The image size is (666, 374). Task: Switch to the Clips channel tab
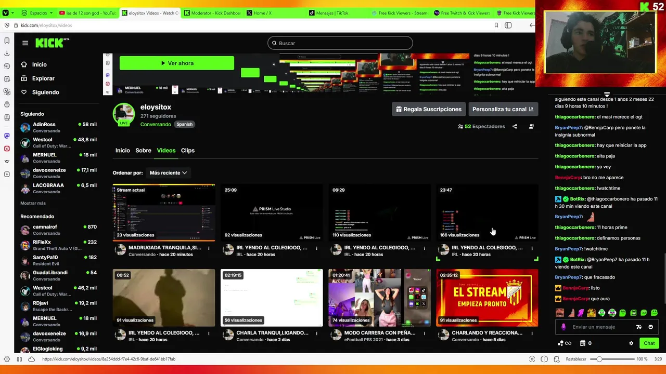click(188, 151)
